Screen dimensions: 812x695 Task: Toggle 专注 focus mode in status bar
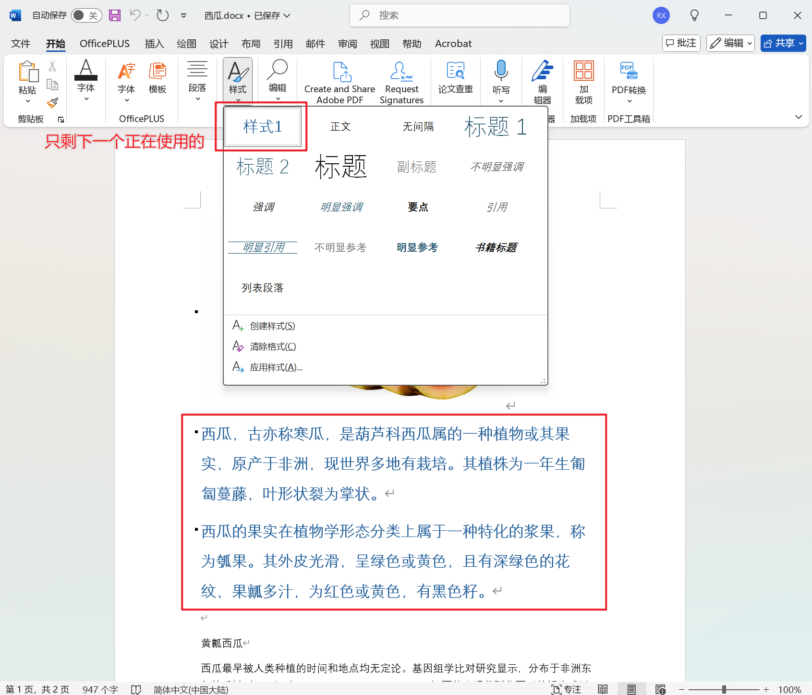tap(567, 689)
